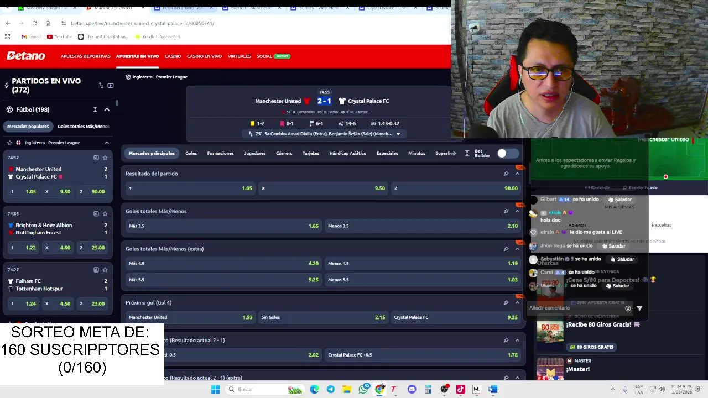The width and height of the screenshot is (708, 398).
Task: Click the Betano logo
Action: pos(25,56)
